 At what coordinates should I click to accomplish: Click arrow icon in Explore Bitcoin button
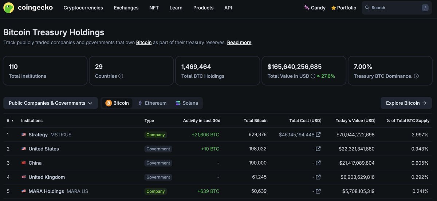tap(425, 103)
